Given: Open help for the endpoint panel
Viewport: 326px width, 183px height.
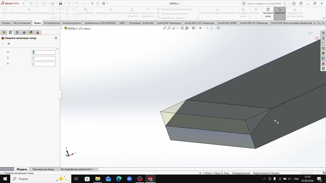Looking at the screenshot, I should pyautogui.click(x=56, y=38).
